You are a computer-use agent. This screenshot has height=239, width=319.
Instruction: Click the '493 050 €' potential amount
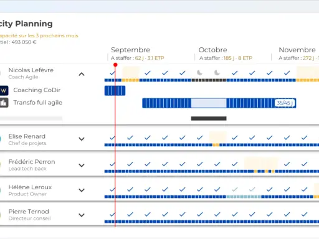coord(24,42)
